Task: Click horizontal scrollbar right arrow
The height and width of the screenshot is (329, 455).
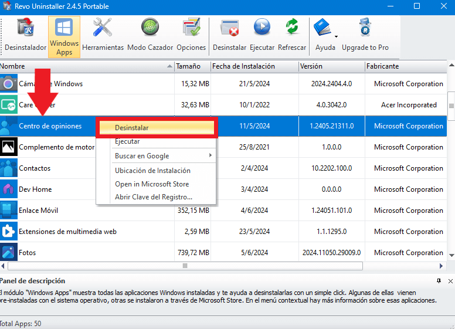Action: [x=441, y=266]
